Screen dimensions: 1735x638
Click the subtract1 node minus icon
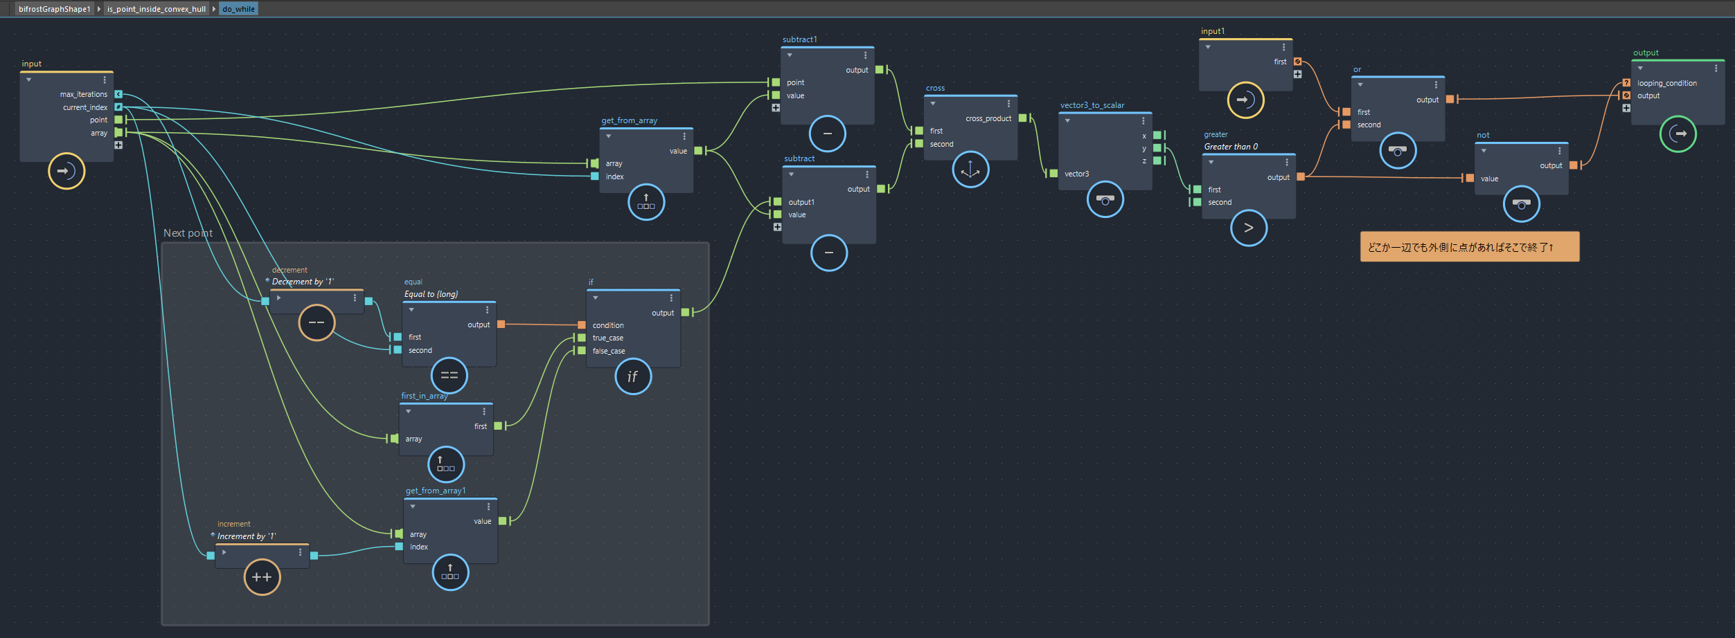827,134
